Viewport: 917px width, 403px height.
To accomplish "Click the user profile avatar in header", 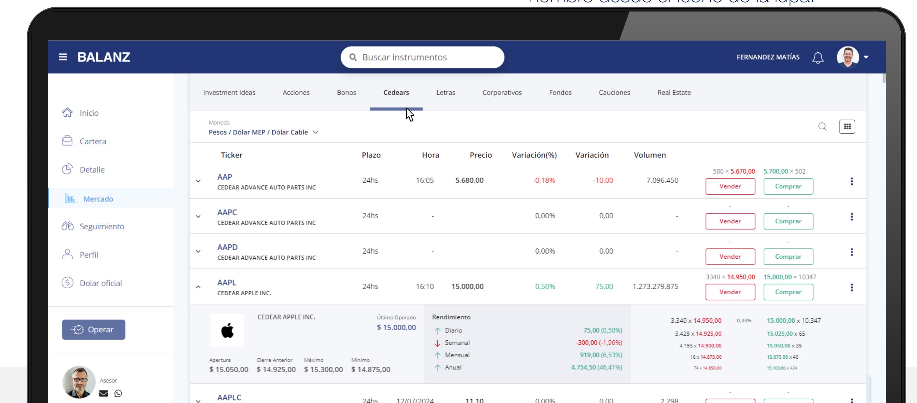I will tap(848, 57).
